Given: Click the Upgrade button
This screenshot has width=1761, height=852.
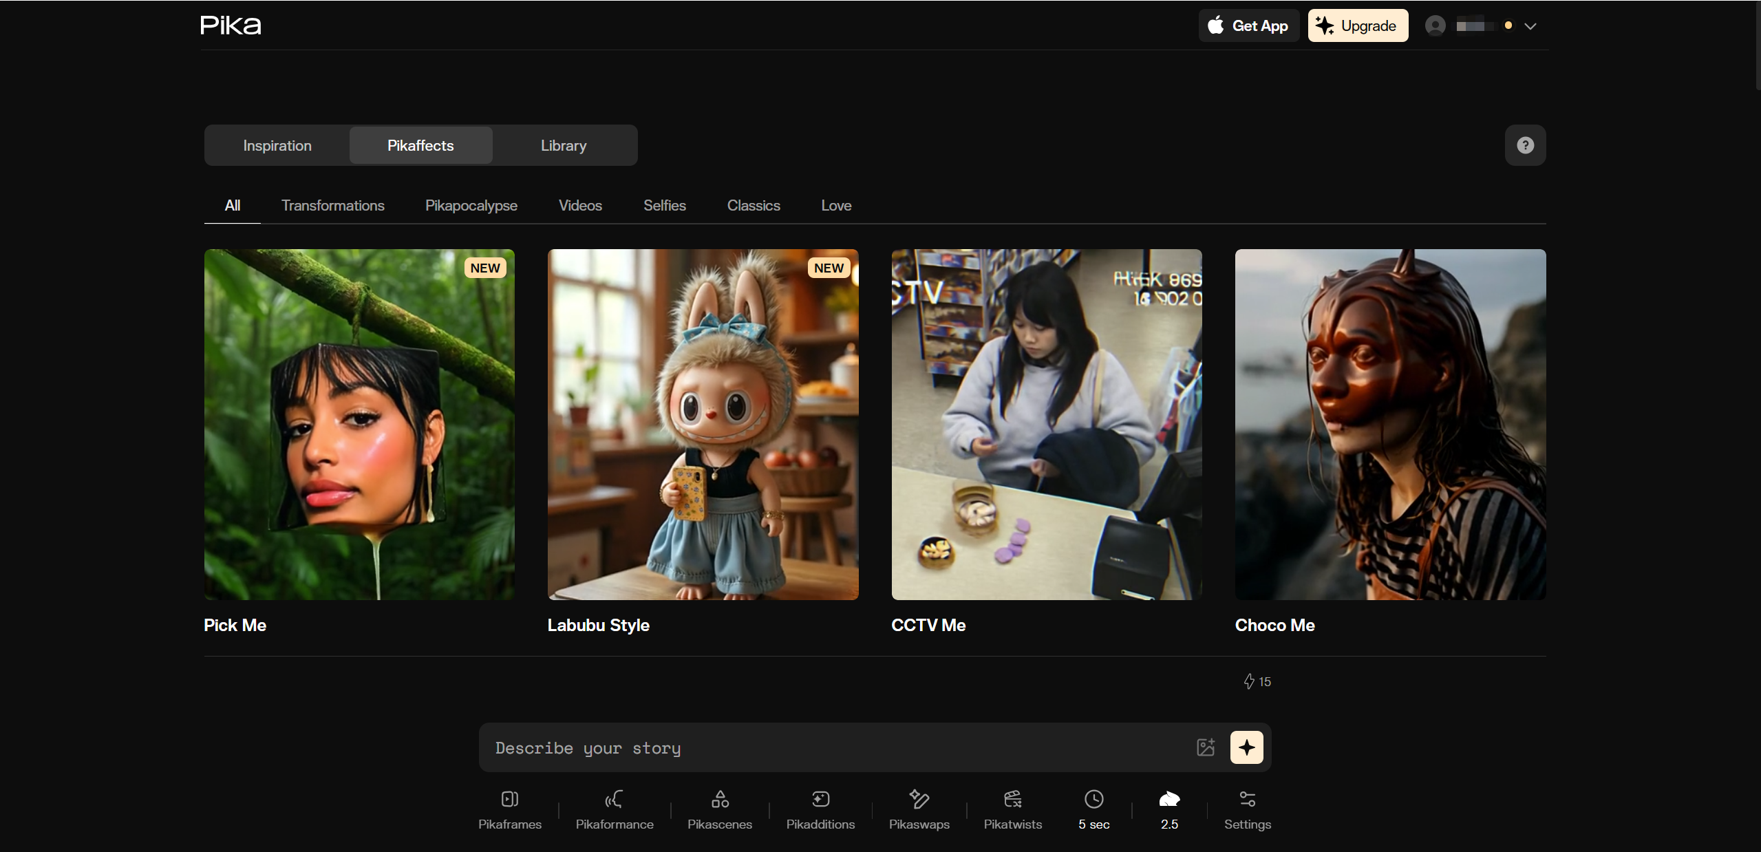Looking at the screenshot, I should [x=1357, y=25].
